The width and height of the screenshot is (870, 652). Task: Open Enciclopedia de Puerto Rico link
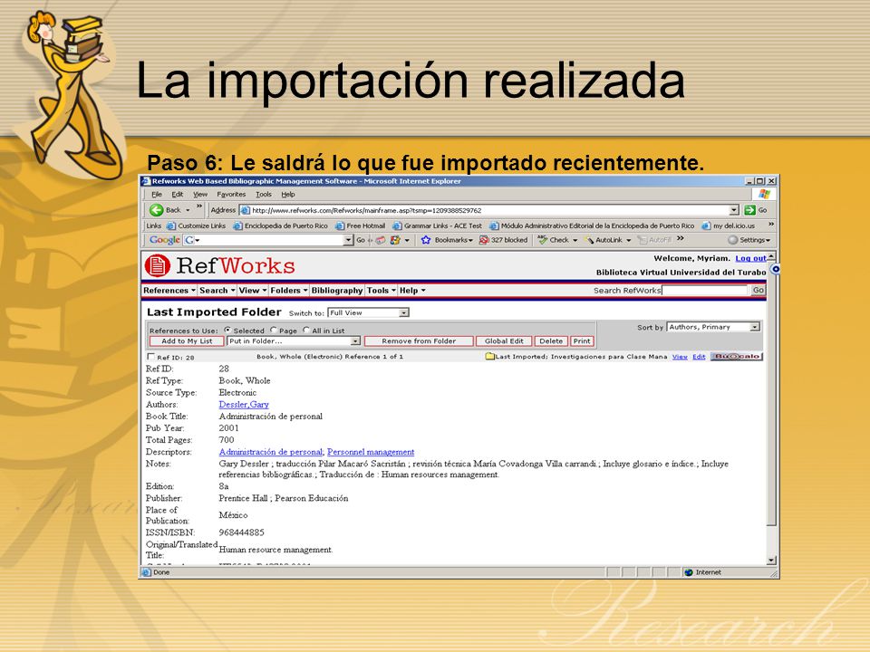281,225
